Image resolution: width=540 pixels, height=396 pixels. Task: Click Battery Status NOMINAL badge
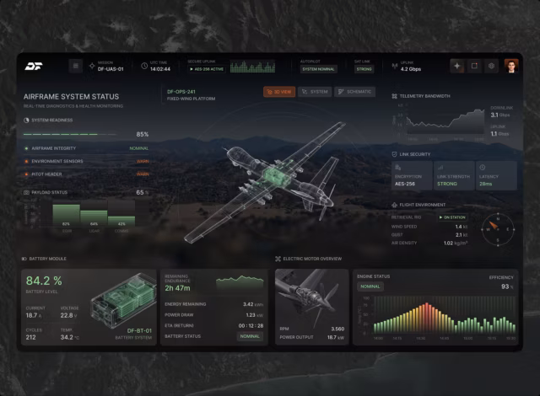click(x=250, y=336)
